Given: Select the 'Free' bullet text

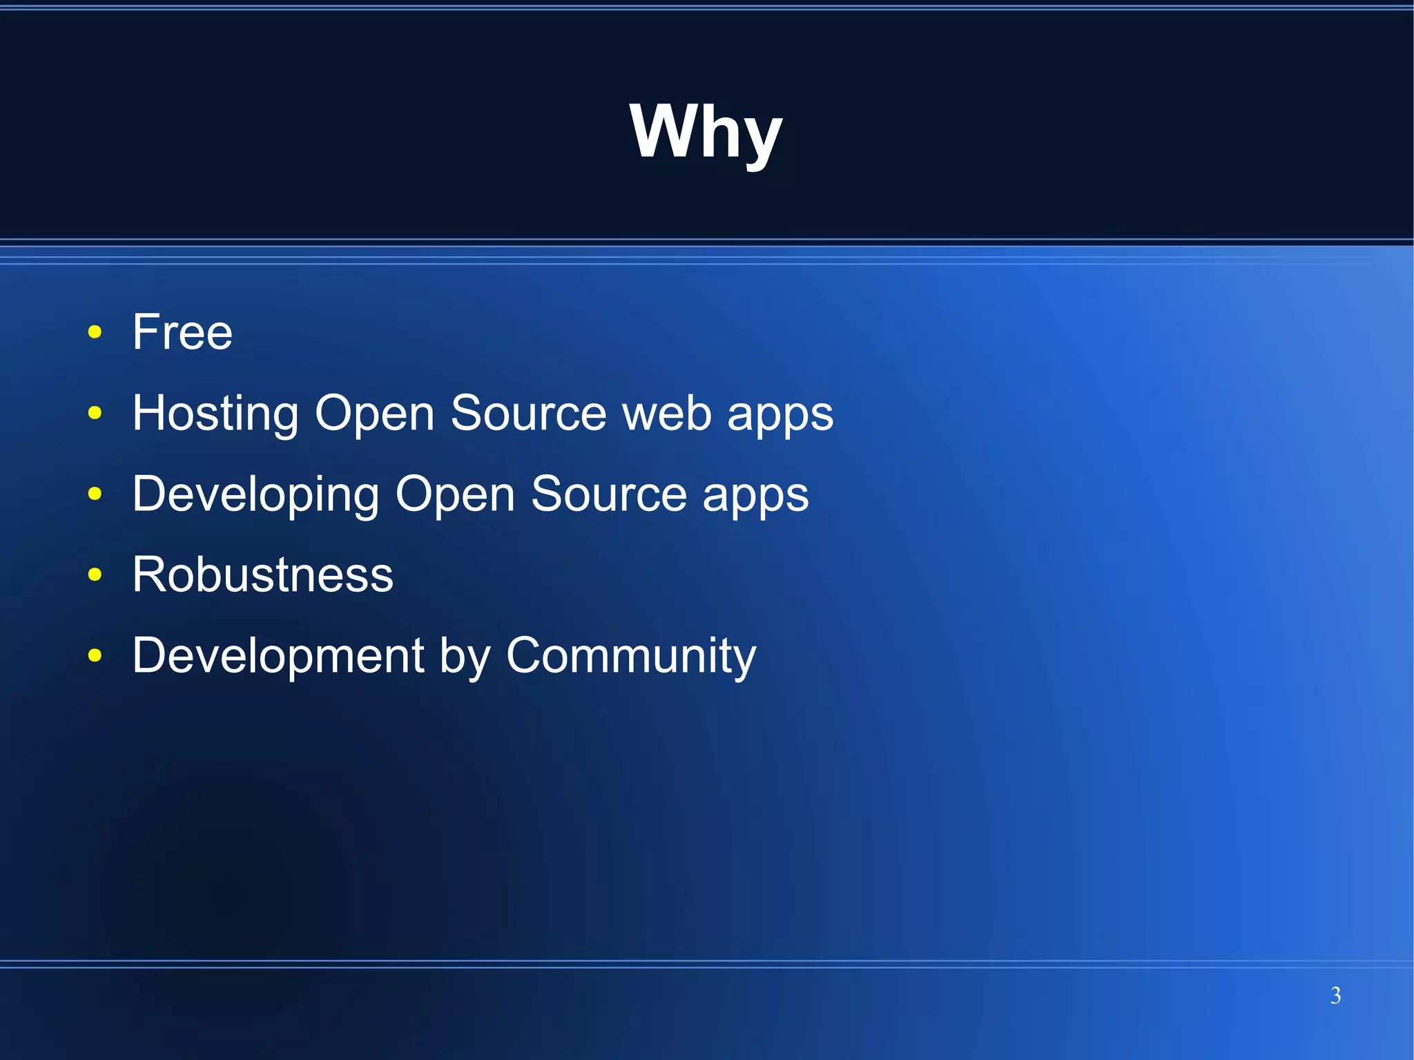Looking at the screenshot, I should click(x=182, y=332).
